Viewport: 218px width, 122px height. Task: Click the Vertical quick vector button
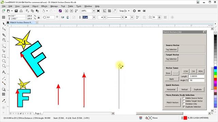[x=184, y=89]
